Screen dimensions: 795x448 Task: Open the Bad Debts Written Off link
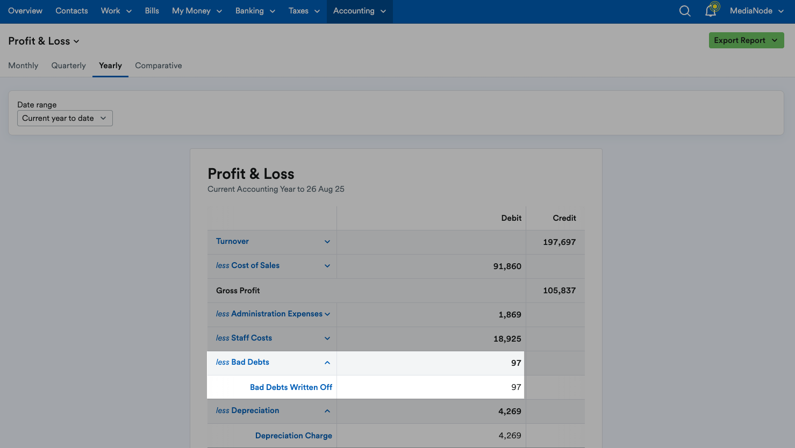[291, 387]
